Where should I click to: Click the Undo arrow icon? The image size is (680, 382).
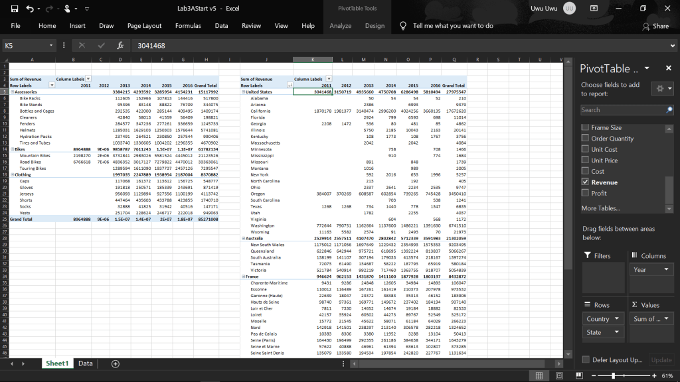click(31, 9)
